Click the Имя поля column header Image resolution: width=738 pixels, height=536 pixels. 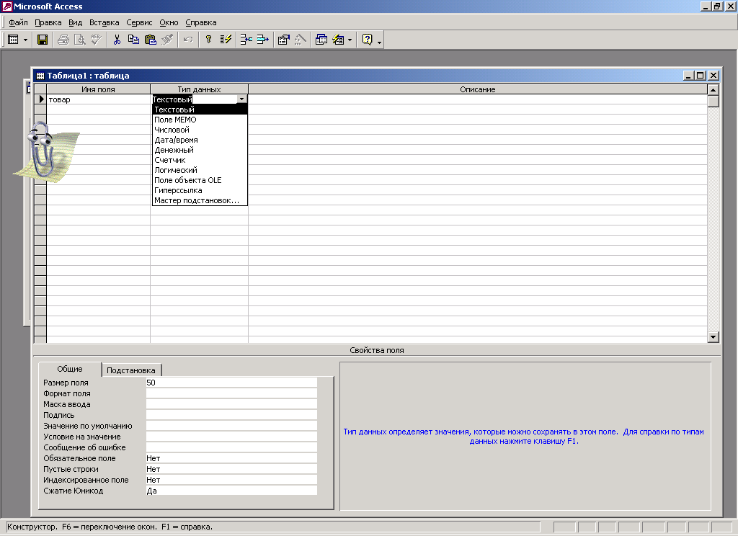(98, 89)
